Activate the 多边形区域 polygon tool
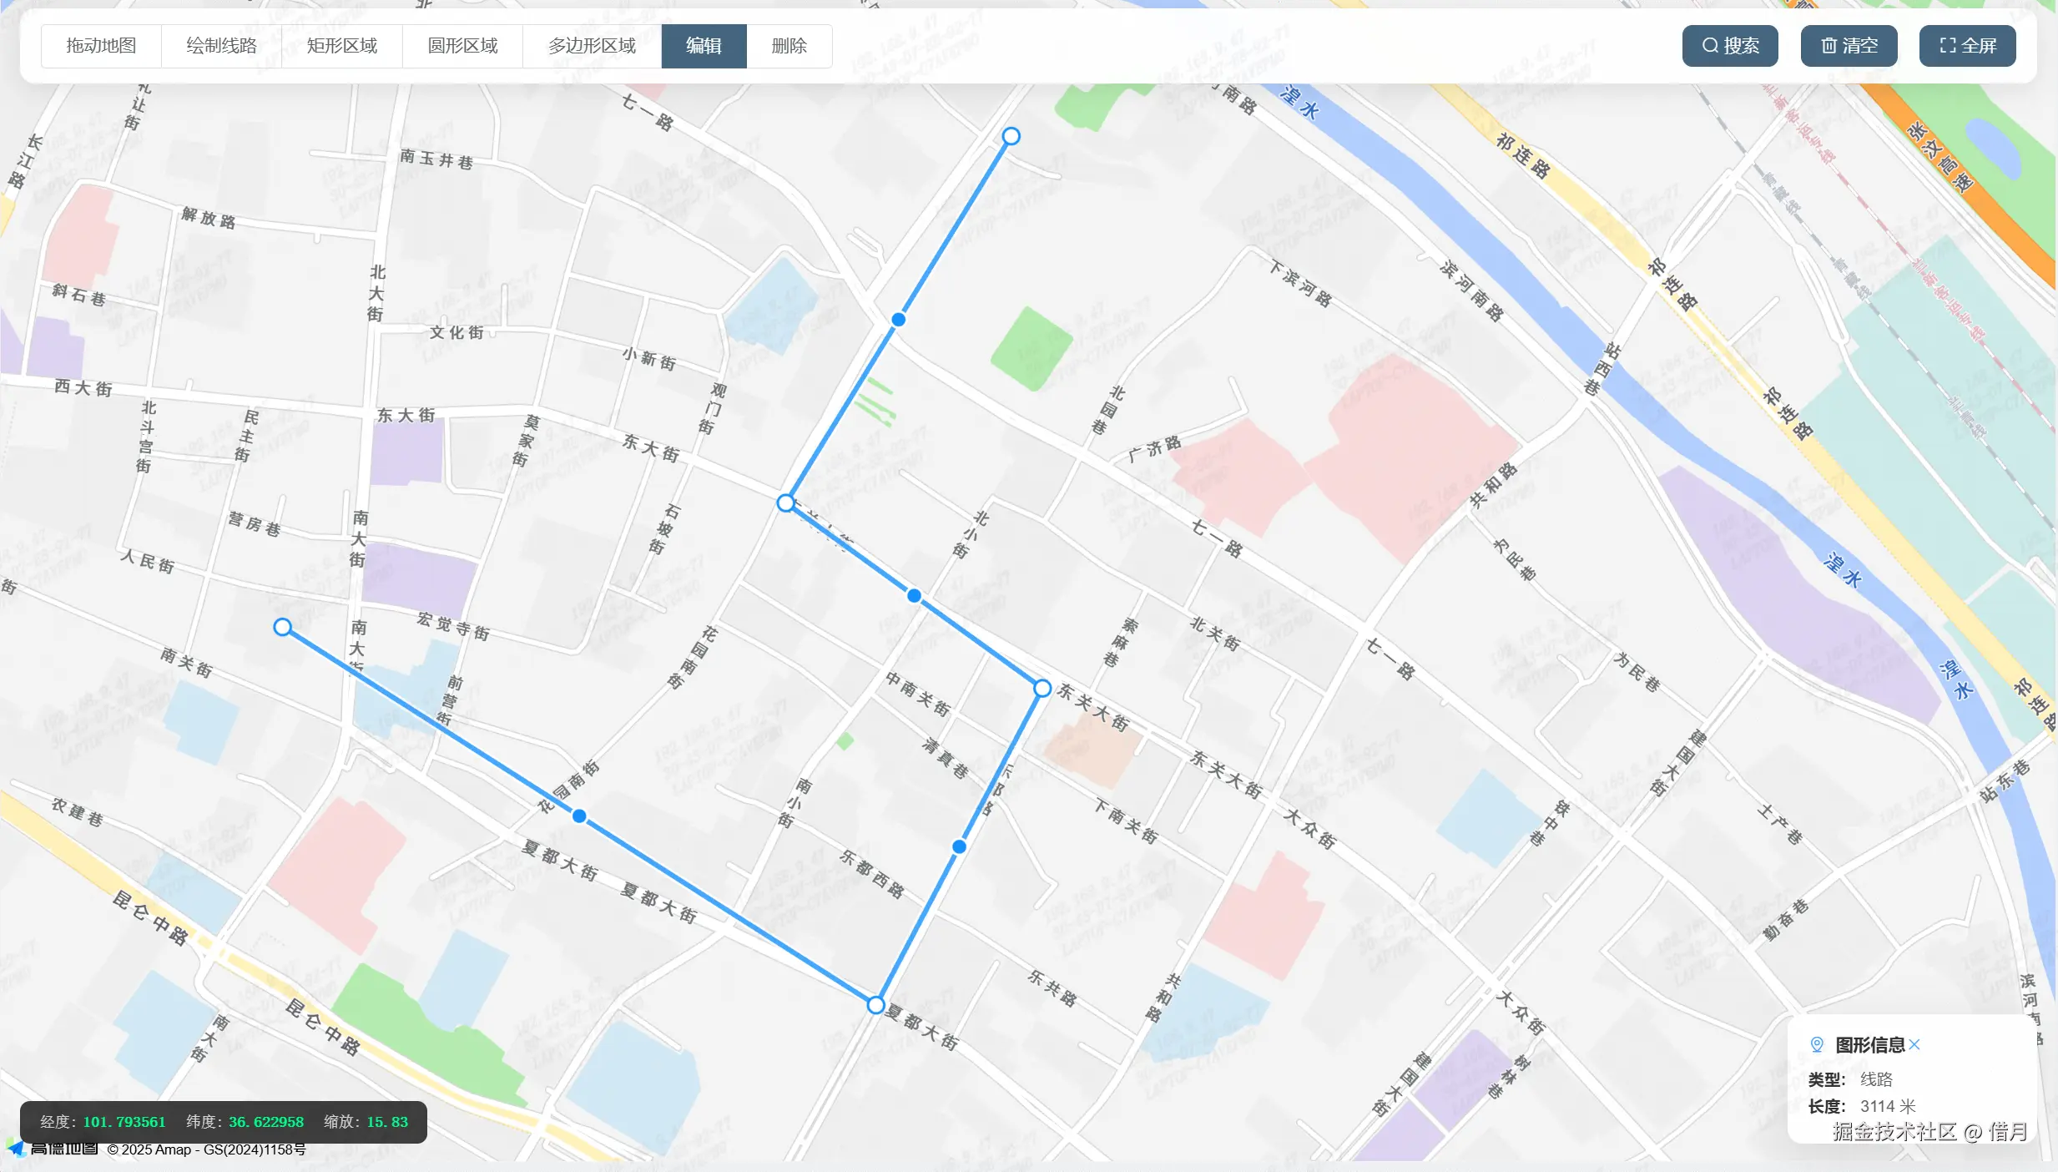This screenshot has height=1172, width=2058. pos(592,46)
